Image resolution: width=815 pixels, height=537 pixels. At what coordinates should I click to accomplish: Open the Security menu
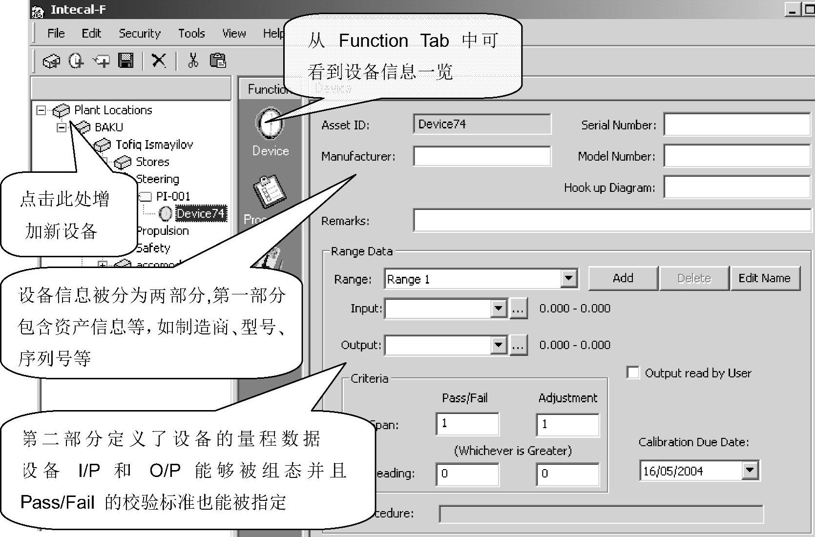(x=140, y=33)
